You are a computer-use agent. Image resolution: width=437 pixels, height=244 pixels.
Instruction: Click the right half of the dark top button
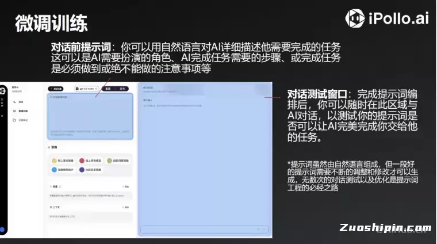coord(122,89)
